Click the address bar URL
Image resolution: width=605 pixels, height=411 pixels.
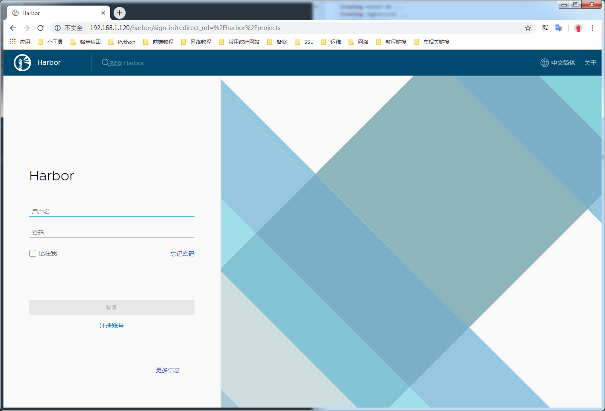pyautogui.click(x=185, y=28)
